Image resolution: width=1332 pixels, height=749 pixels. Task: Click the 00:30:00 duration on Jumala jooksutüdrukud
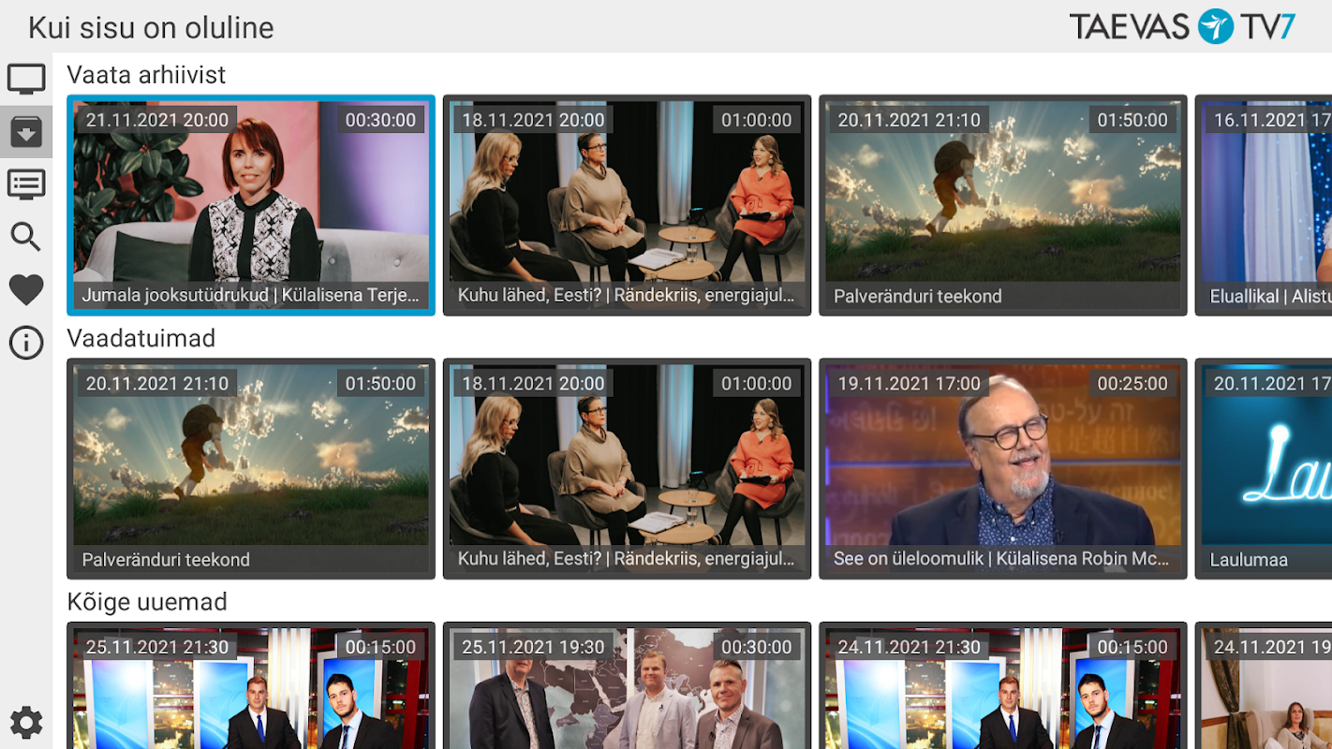[x=380, y=120]
